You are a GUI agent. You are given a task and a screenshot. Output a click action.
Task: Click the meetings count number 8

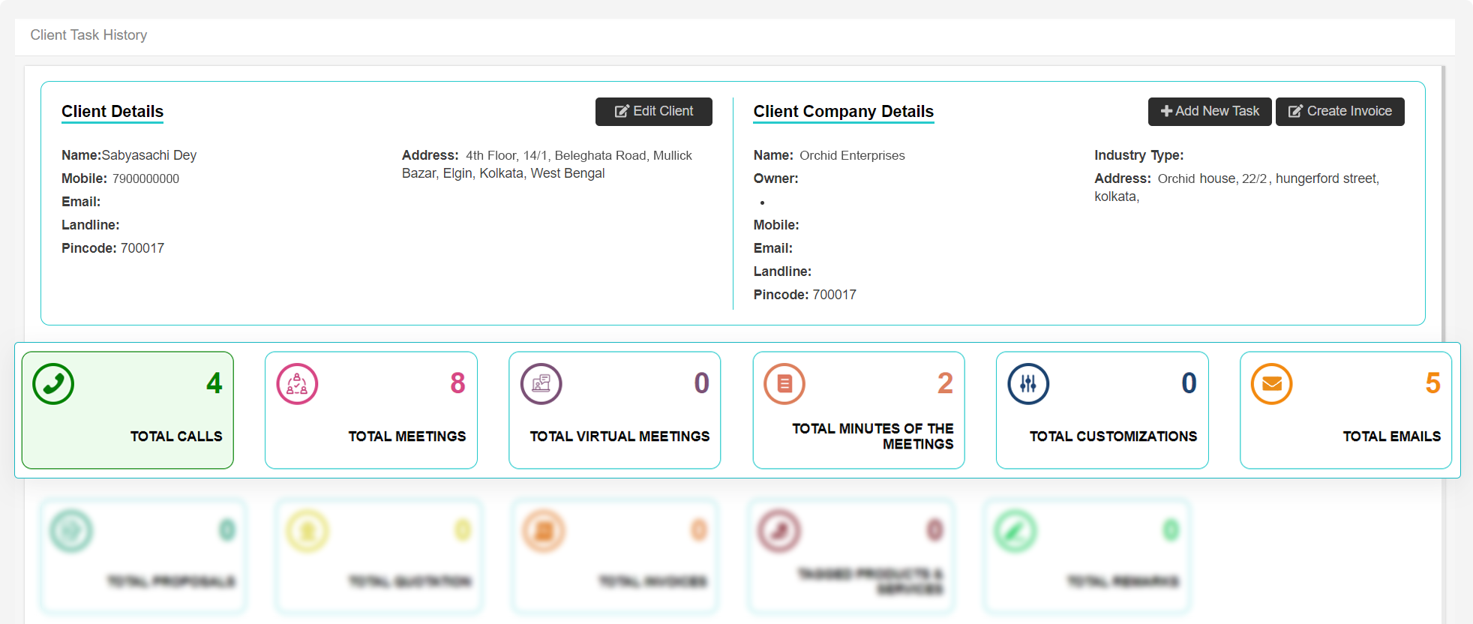[457, 383]
